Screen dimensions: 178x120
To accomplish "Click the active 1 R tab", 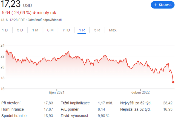I will click(82, 30).
